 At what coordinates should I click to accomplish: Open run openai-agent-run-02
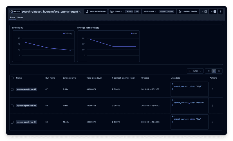coord(26,106)
